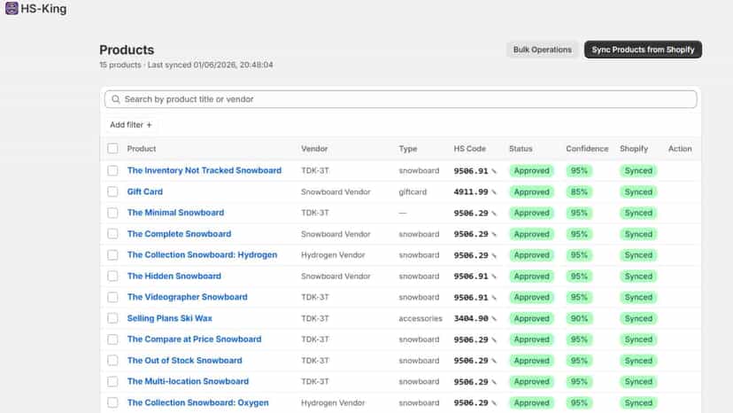The width and height of the screenshot is (733, 413).
Task: Check the Gift Card row checkbox
Action: 112,191
